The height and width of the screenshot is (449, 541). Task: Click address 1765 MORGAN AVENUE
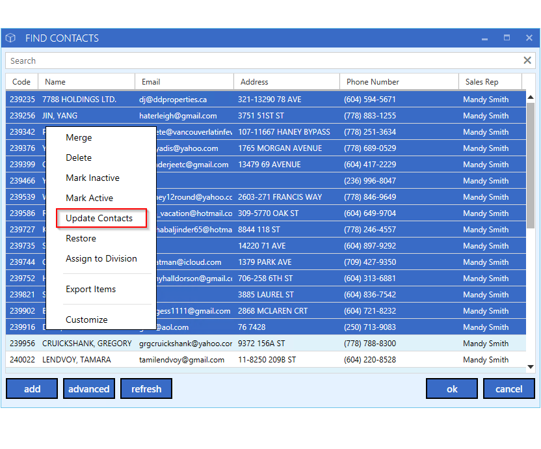coord(280,148)
